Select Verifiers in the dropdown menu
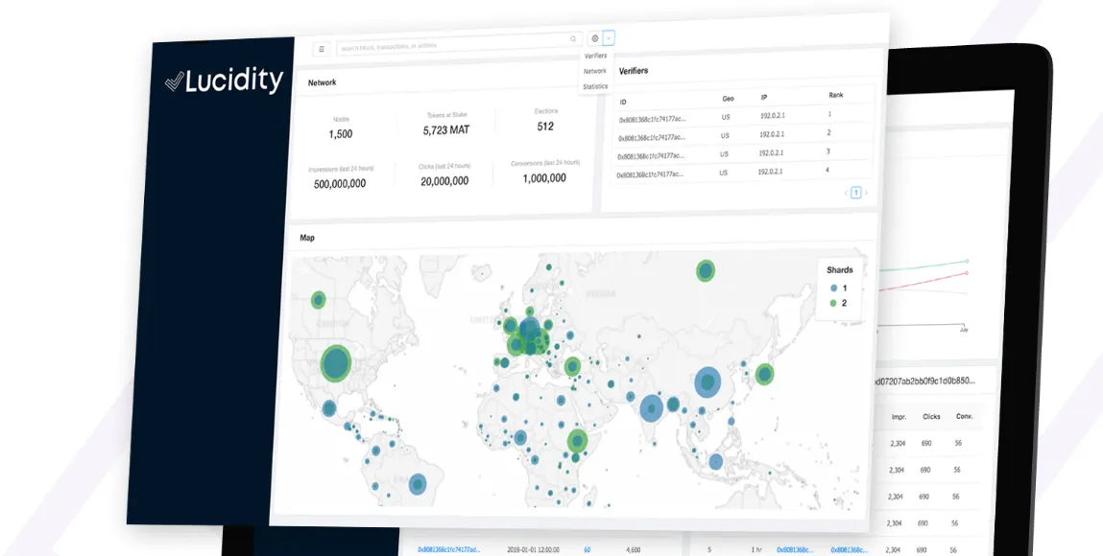Viewport: 1103px width, 556px height. pyautogui.click(x=596, y=56)
